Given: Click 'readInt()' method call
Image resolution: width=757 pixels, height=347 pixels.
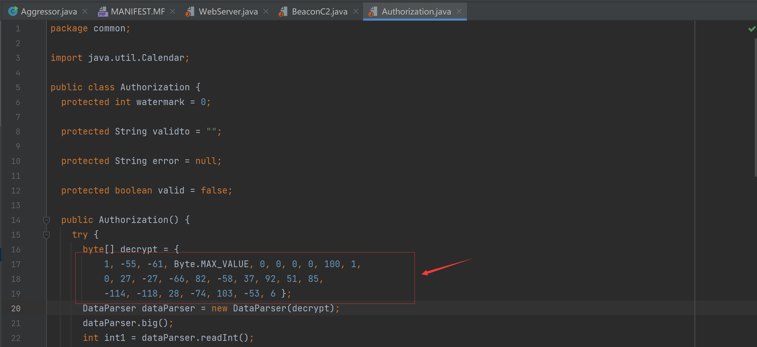Looking at the screenshot, I should (225, 338).
